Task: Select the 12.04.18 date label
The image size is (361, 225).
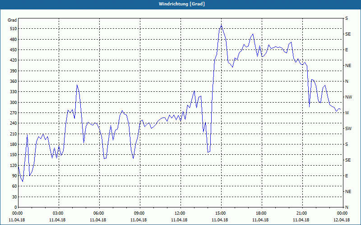Action: tap(342, 220)
